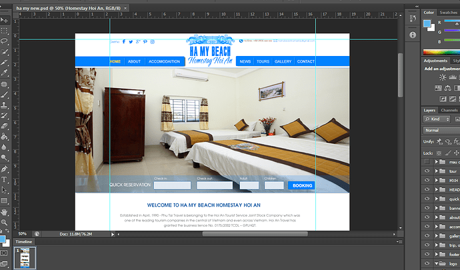Click the Doc info arrow in status bar
Screen dimensions: 460x270
point(113,234)
